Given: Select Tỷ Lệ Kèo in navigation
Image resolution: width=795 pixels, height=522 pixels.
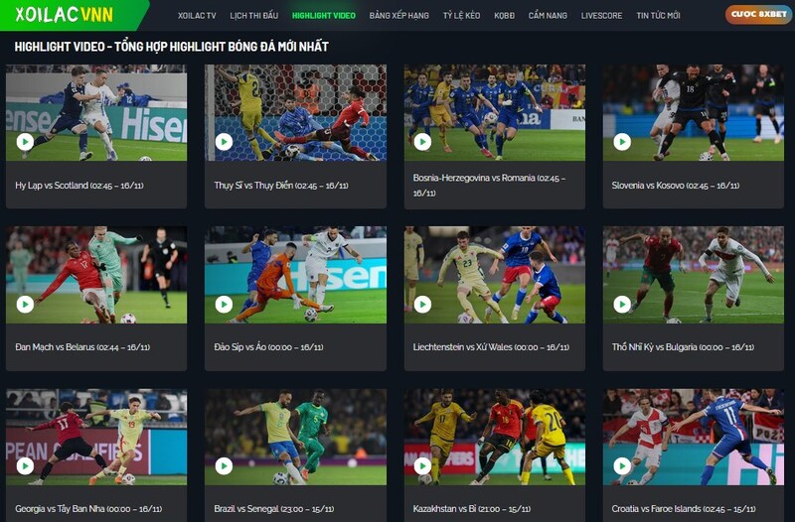Looking at the screenshot, I should point(461,16).
